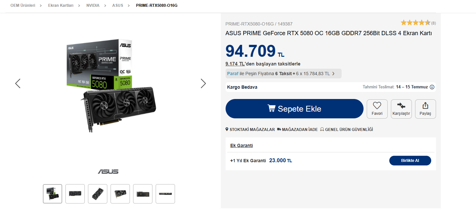Viewport: 476px width, 218px height.
Task: Show previous product image with left arrow
Action: click(x=18, y=84)
